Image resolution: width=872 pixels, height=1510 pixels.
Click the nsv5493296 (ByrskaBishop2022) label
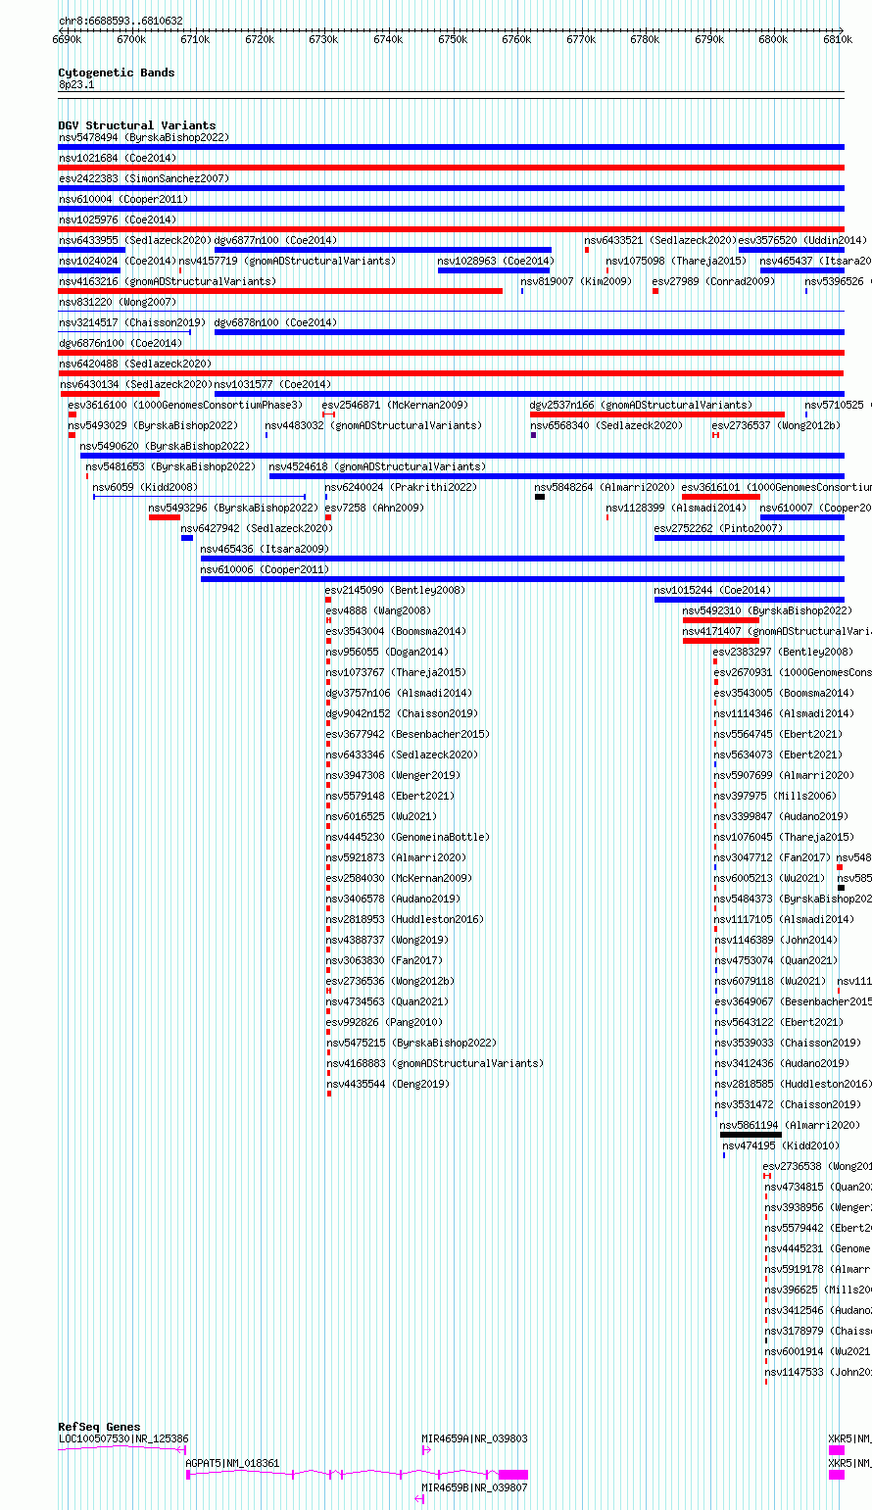pyautogui.click(x=233, y=508)
